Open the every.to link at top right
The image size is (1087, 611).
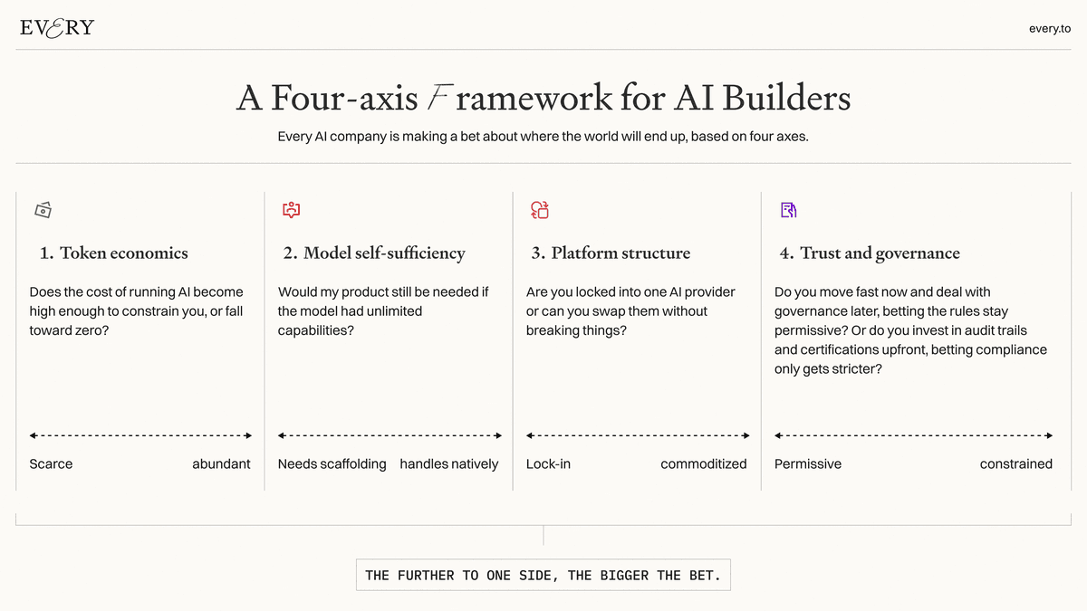[x=1050, y=29]
